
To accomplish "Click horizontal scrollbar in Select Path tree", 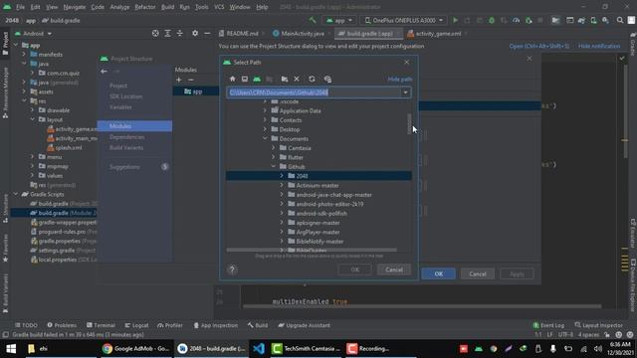I will (x=312, y=250).
